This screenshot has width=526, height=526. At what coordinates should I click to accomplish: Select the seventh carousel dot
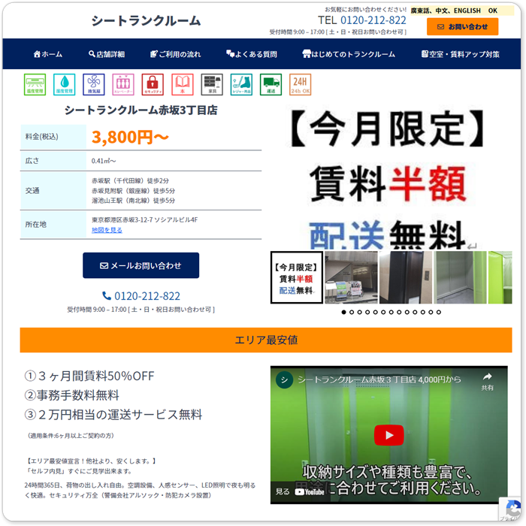(x=391, y=313)
